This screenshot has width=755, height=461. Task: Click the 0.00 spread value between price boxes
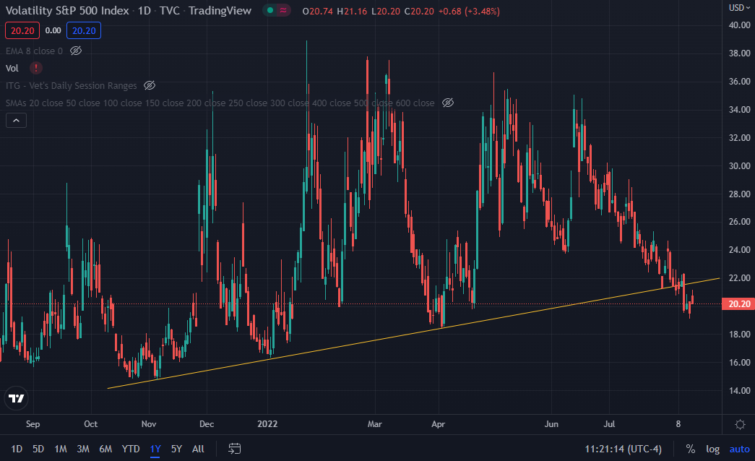(x=53, y=31)
